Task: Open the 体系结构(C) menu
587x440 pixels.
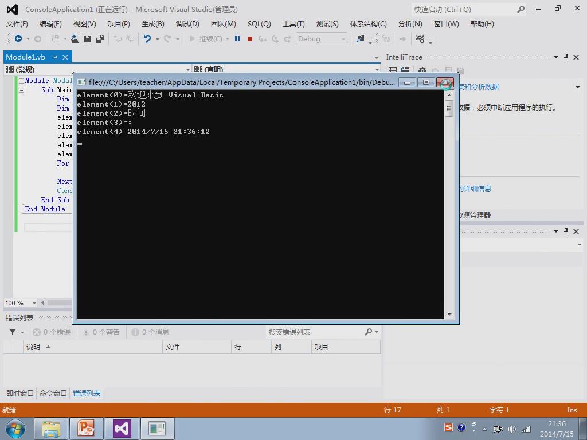Action: 369,24
